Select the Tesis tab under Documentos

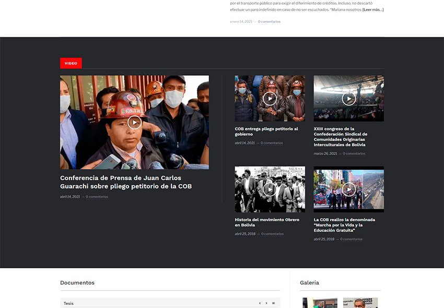pyautogui.click(x=68, y=303)
